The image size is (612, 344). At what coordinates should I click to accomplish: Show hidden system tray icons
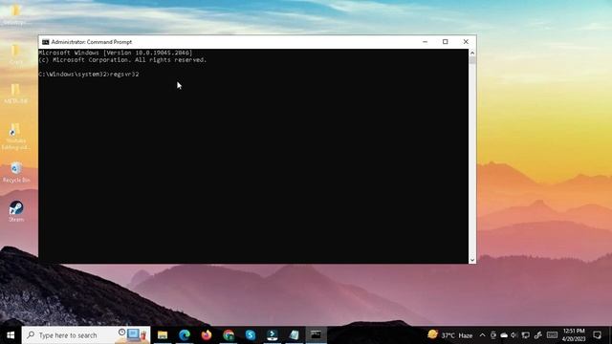(482, 335)
